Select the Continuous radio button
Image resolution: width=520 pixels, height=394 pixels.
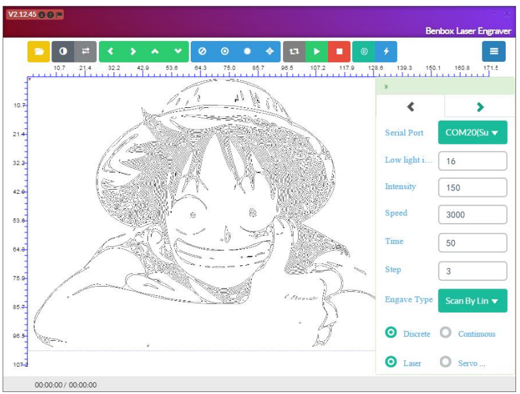click(446, 332)
